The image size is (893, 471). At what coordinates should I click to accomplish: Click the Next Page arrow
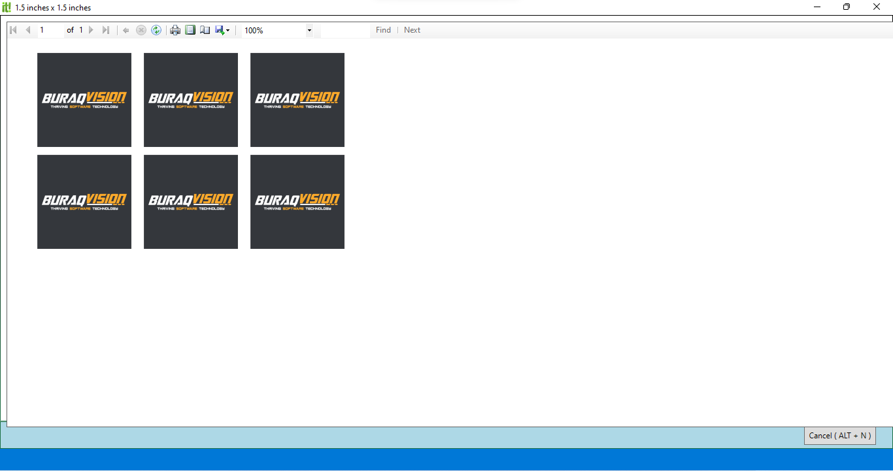91,30
